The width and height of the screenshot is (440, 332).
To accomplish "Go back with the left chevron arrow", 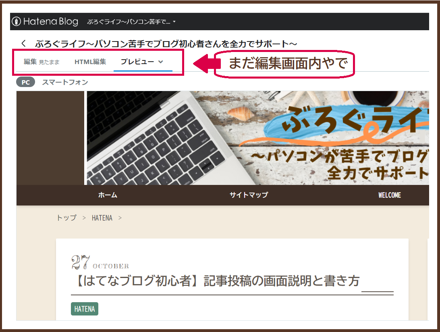I will click(x=23, y=44).
